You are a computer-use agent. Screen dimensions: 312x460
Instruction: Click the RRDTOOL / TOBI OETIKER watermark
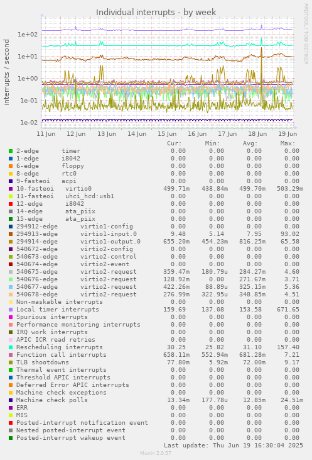[x=306, y=34]
